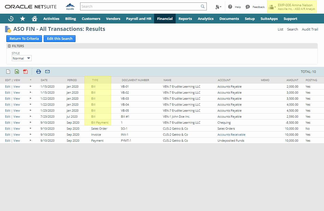
Task: Open the role switcher icon
Action: click(x=272, y=7)
